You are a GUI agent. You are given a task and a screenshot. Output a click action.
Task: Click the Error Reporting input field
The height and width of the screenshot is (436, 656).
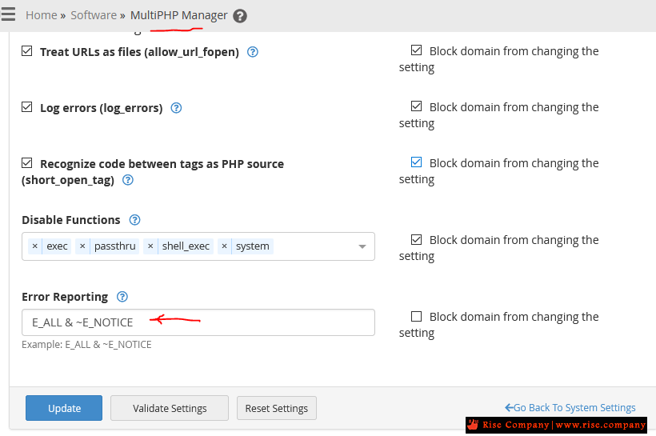pos(198,322)
